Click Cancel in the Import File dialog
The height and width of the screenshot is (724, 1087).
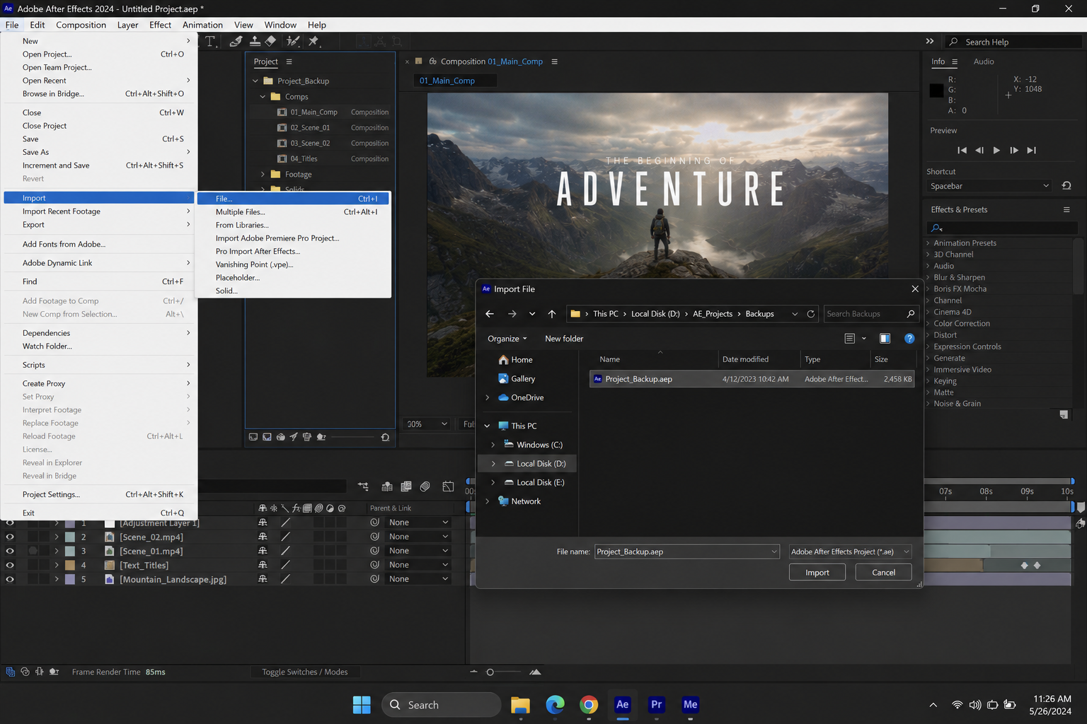click(883, 573)
